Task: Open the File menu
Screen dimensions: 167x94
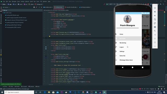Action: pyautogui.click(x=4, y=2)
